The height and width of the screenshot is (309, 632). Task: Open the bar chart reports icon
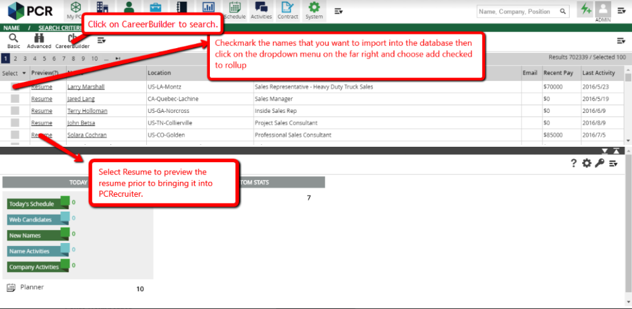tap(209, 7)
